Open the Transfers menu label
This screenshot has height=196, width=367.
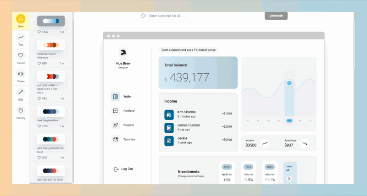[129, 139]
